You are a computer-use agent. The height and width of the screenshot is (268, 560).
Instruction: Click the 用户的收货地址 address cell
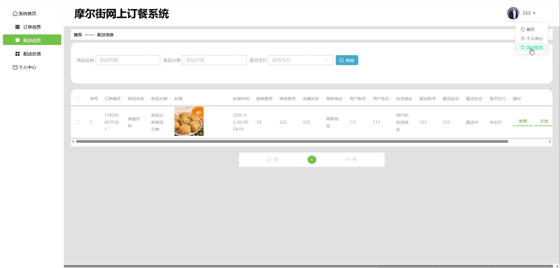coord(402,122)
